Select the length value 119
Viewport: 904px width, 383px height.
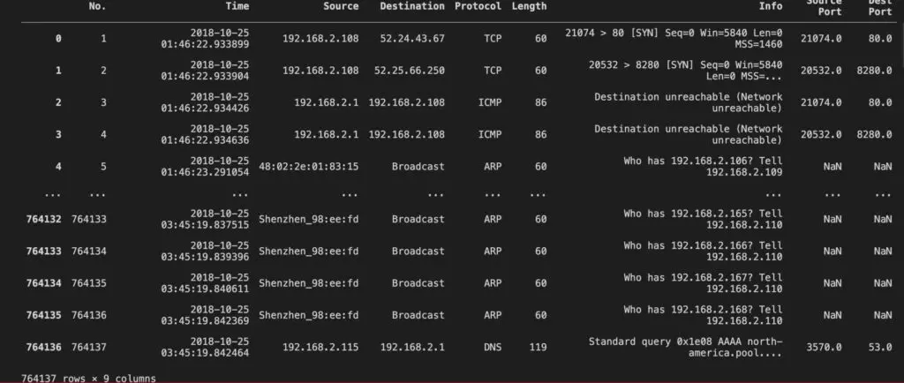coord(538,348)
